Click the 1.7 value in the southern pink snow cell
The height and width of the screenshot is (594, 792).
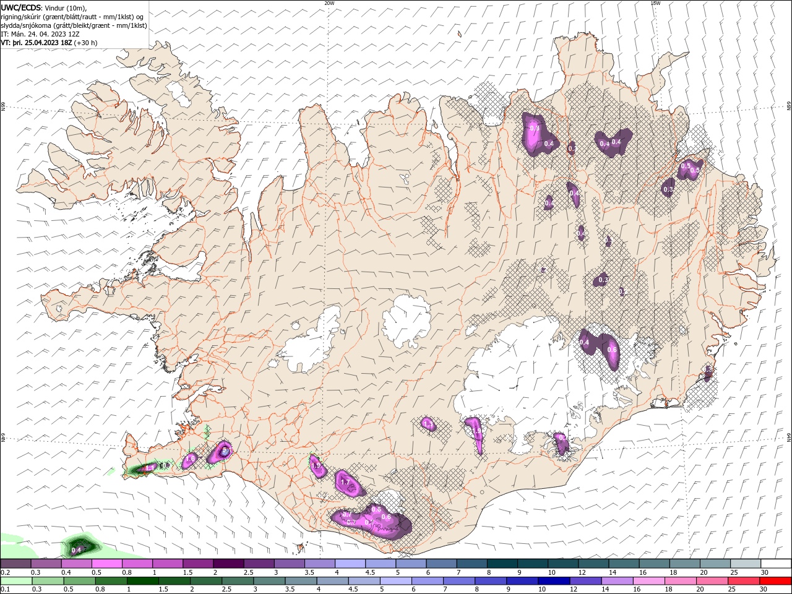coord(345,482)
